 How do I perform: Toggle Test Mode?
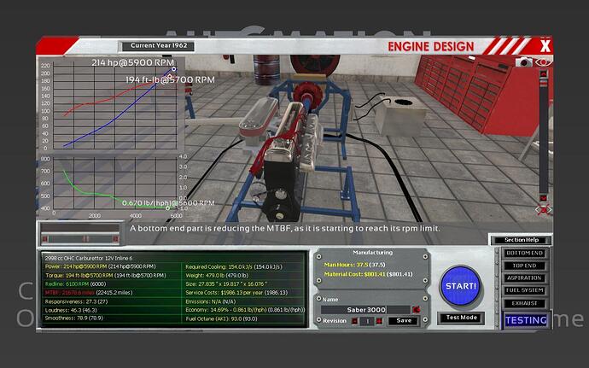(461, 318)
